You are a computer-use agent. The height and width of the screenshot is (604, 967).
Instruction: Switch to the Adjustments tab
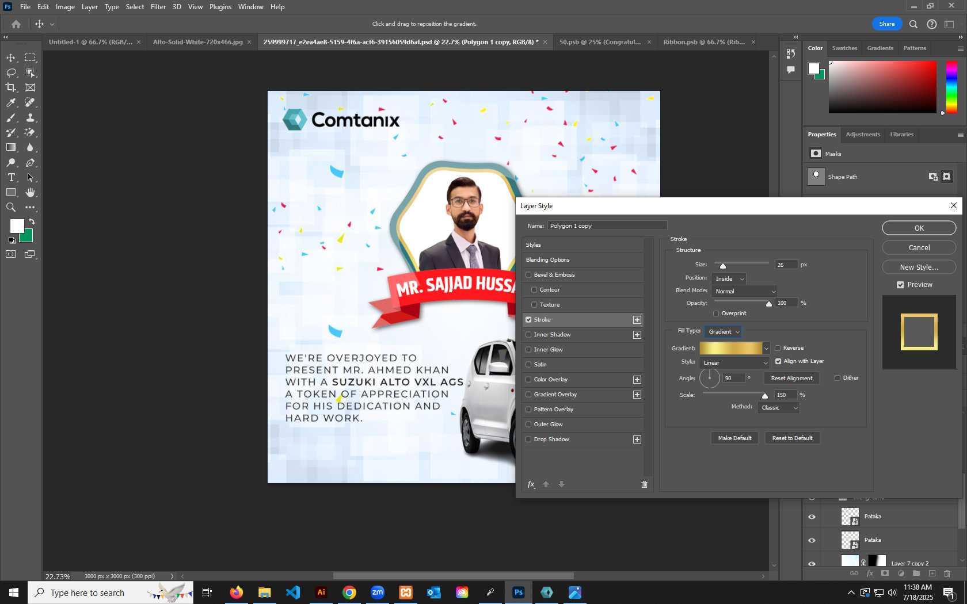tap(863, 135)
